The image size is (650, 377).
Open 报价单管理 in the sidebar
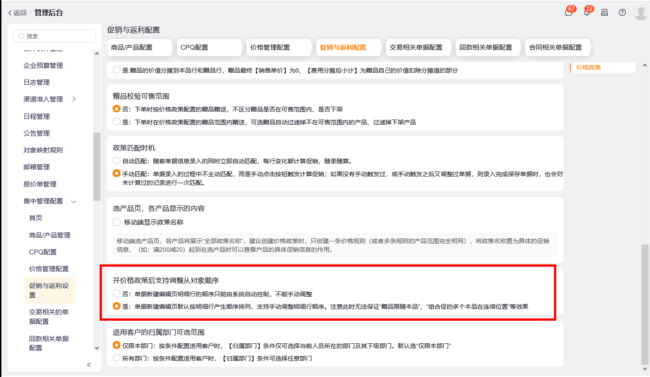(40, 184)
